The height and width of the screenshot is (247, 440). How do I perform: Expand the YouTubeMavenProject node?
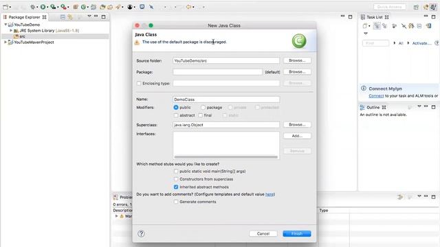5,43
